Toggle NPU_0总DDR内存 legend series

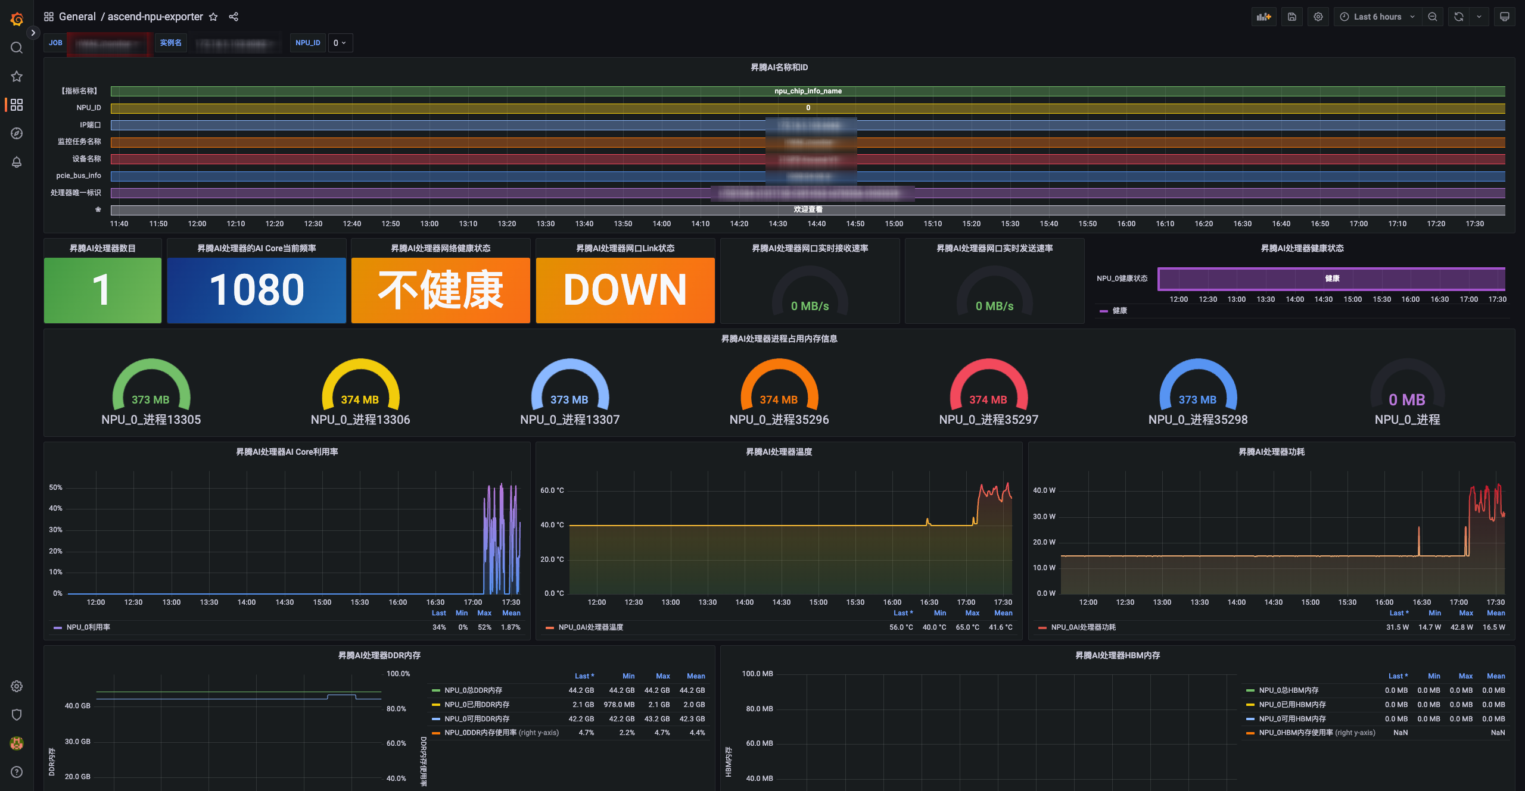point(473,690)
